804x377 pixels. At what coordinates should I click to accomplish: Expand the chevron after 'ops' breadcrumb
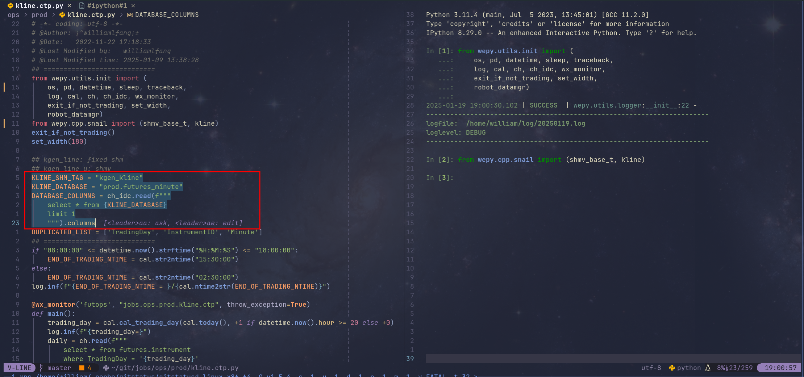pyautogui.click(x=25, y=15)
